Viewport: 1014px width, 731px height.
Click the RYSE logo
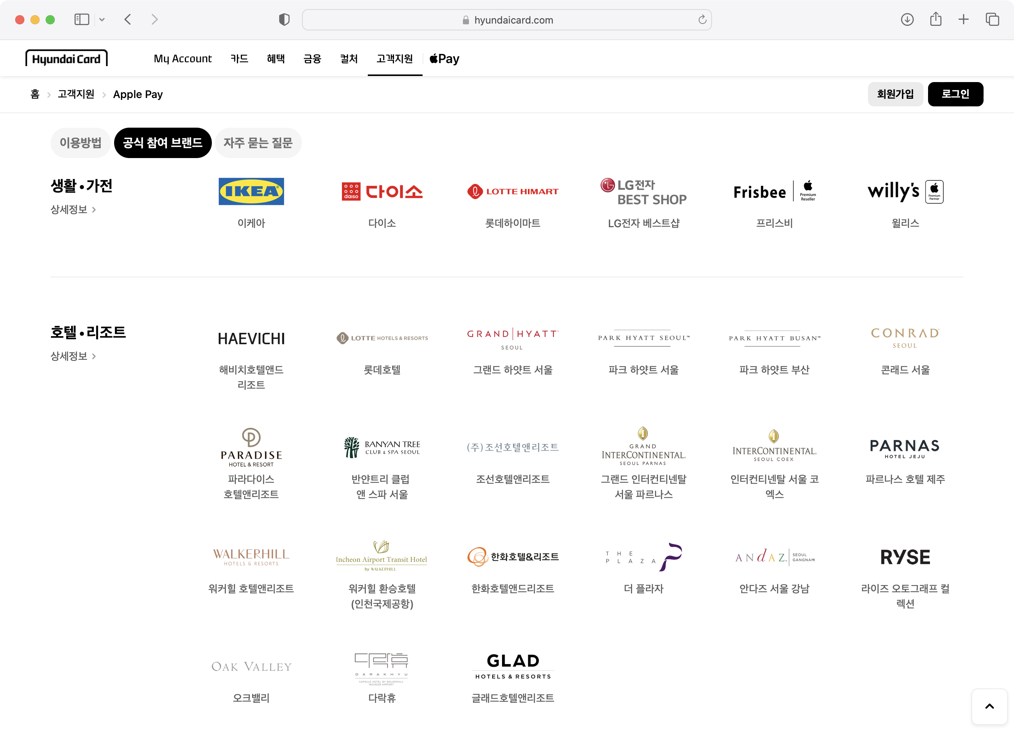(x=905, y=557)
